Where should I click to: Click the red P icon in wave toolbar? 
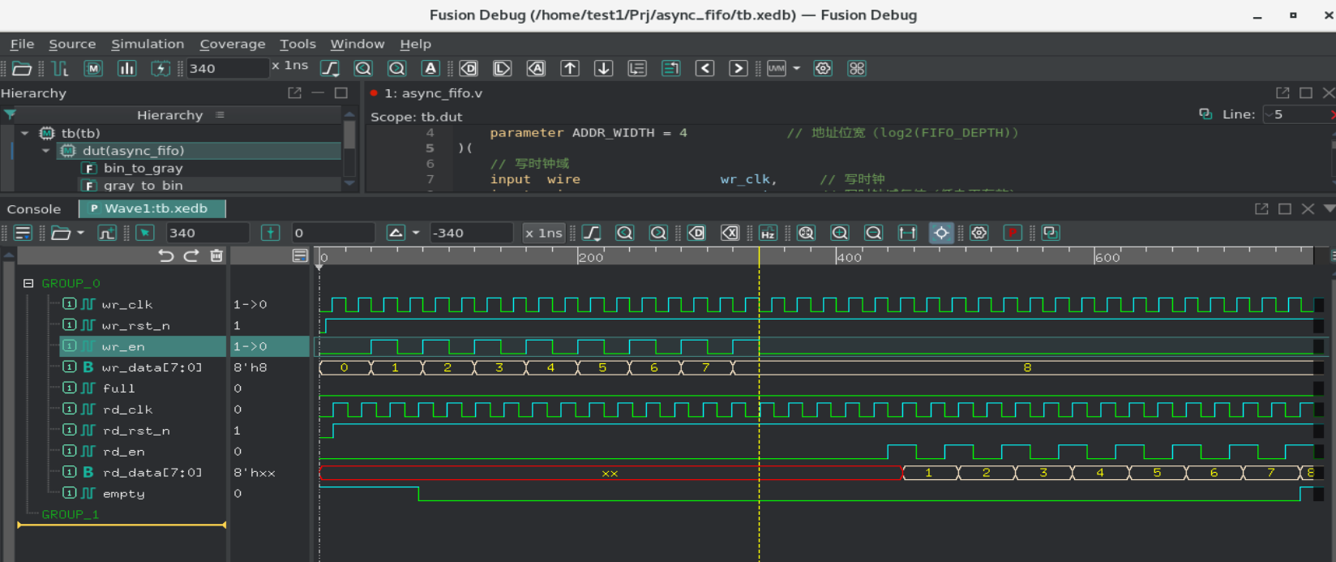coord(1013,234)
